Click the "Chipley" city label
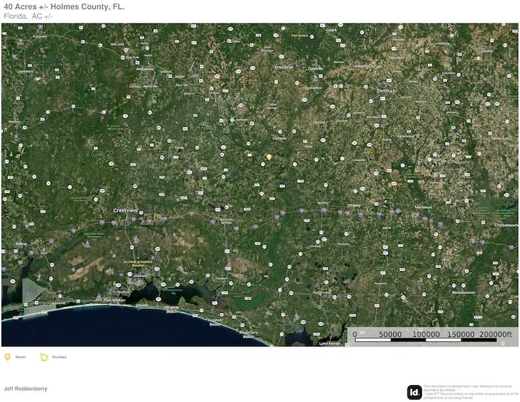Screen dimensions: 520x402 point(354,206)
